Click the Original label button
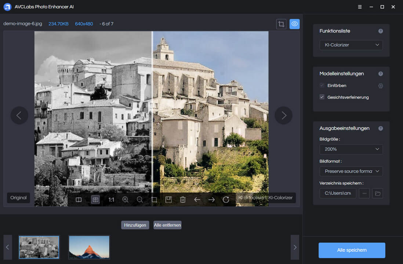The width and height of the screenshot is (403, 264). point(18,198)
